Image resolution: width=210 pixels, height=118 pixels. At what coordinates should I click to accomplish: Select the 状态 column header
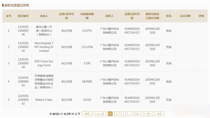169,16
